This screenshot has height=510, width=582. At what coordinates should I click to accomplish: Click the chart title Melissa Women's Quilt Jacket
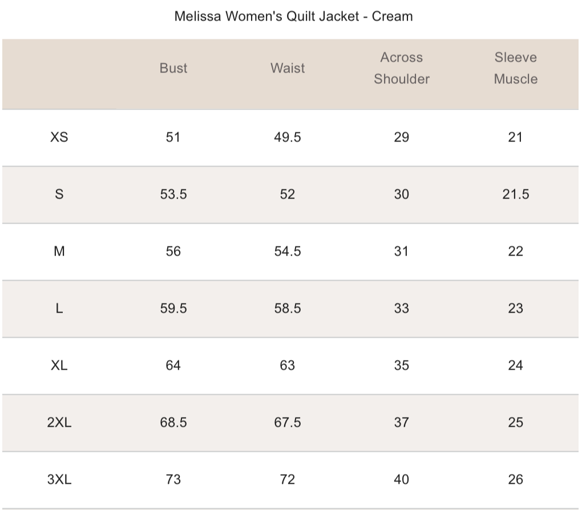pyautogui.click(x=293, y=16)
